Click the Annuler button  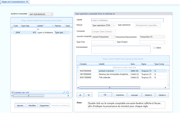tap(134, 95)
